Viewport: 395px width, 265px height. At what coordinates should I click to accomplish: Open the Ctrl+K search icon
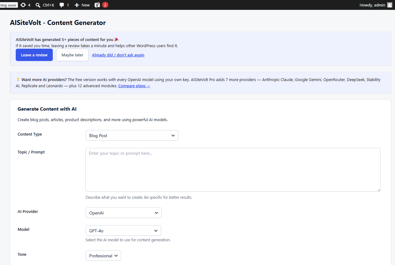click(x=38, y=5)
